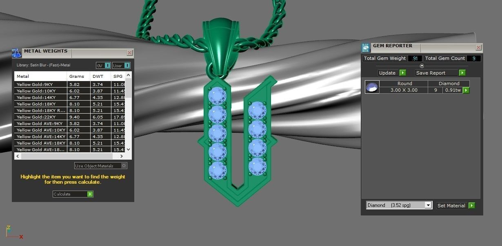Select the Yellow Gold:10KY row
Screen dimensions: 502x246
[70, 91]
